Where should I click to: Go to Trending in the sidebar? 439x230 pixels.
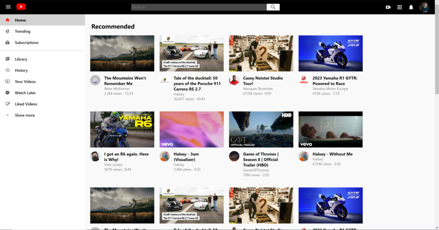point(22,32)
